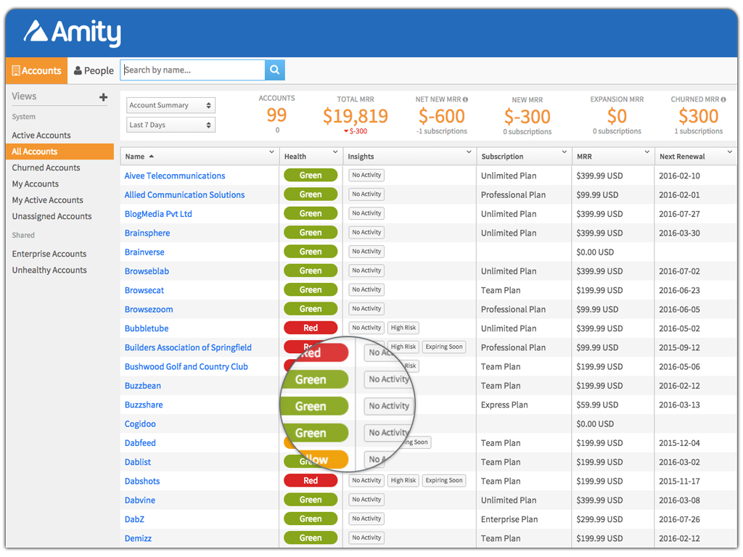743x557 pixels.
Task: Open the Account Summary dropdown
Action: [171, 105]
